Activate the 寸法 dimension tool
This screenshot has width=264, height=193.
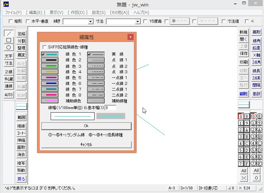point(9,63)
